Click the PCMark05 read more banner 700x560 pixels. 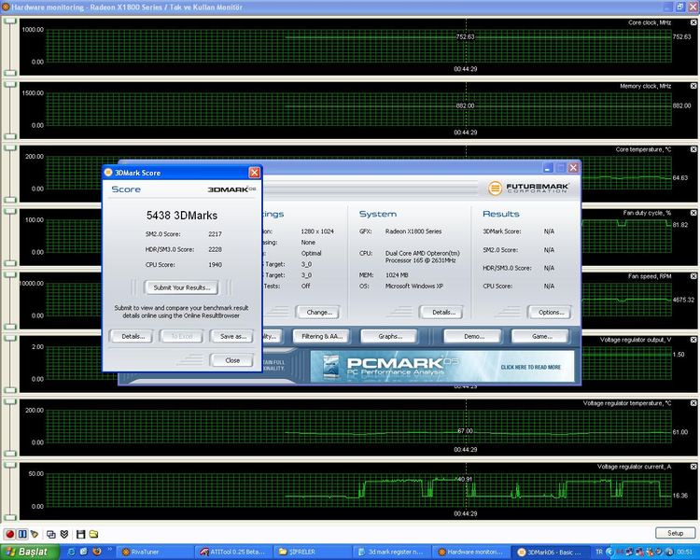point(442,366)
